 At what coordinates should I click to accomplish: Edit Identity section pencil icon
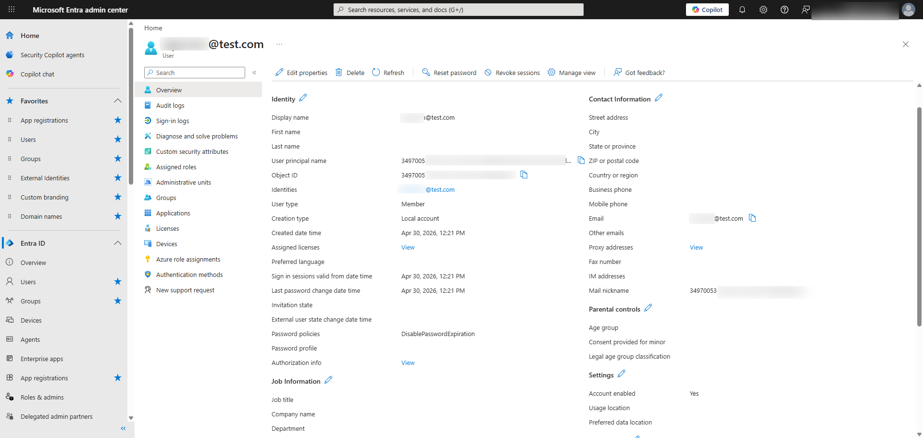coord(303,98)
